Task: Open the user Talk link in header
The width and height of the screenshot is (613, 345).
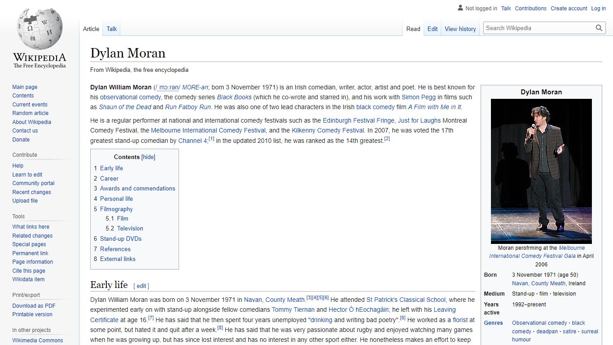Action: pyautogui.click(x=506, y=9)
